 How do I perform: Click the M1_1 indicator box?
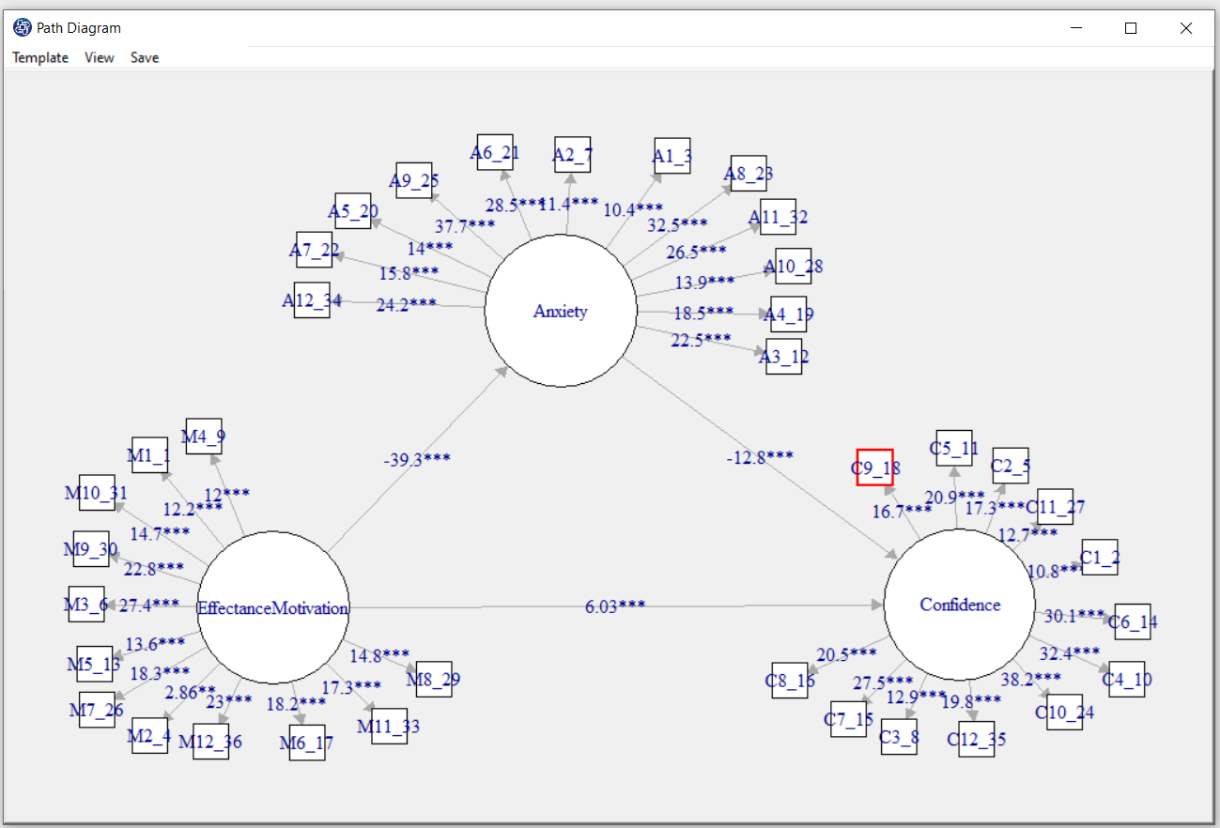click(x=149, y=455)
